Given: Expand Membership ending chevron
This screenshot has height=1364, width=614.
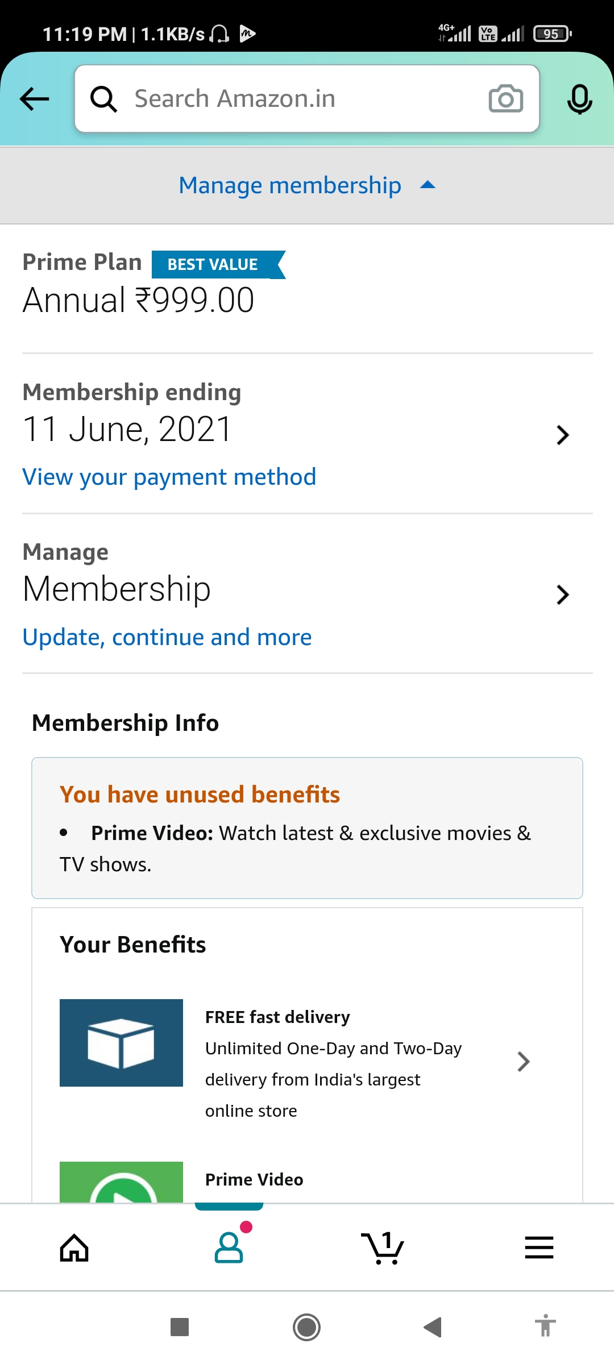Looking at the screenshot, I should 562,435.
